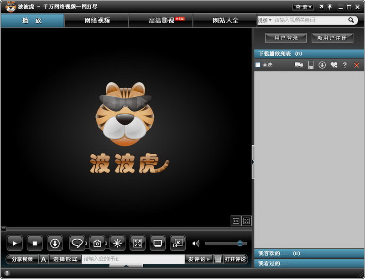Viewport: 365px width, 279px height.
Task: Click the camera screenshot icon
Action: 97,243
